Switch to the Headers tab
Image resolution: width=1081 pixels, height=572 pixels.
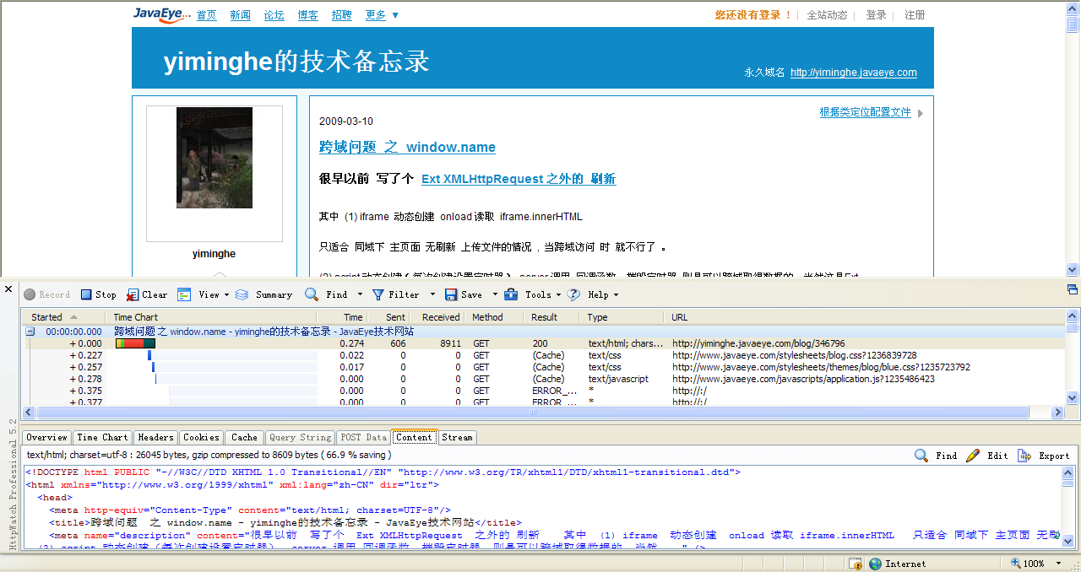pos(155,437)
